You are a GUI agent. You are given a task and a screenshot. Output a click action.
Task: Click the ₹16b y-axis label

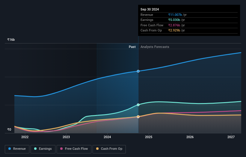[11, 40]
